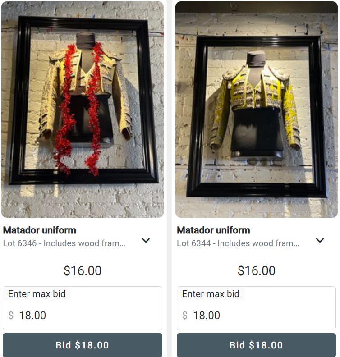This screenshot has height=357, width=340.
Task: Click the dollar sign in Lot 6344 bid field
Action: click(185, 316)
